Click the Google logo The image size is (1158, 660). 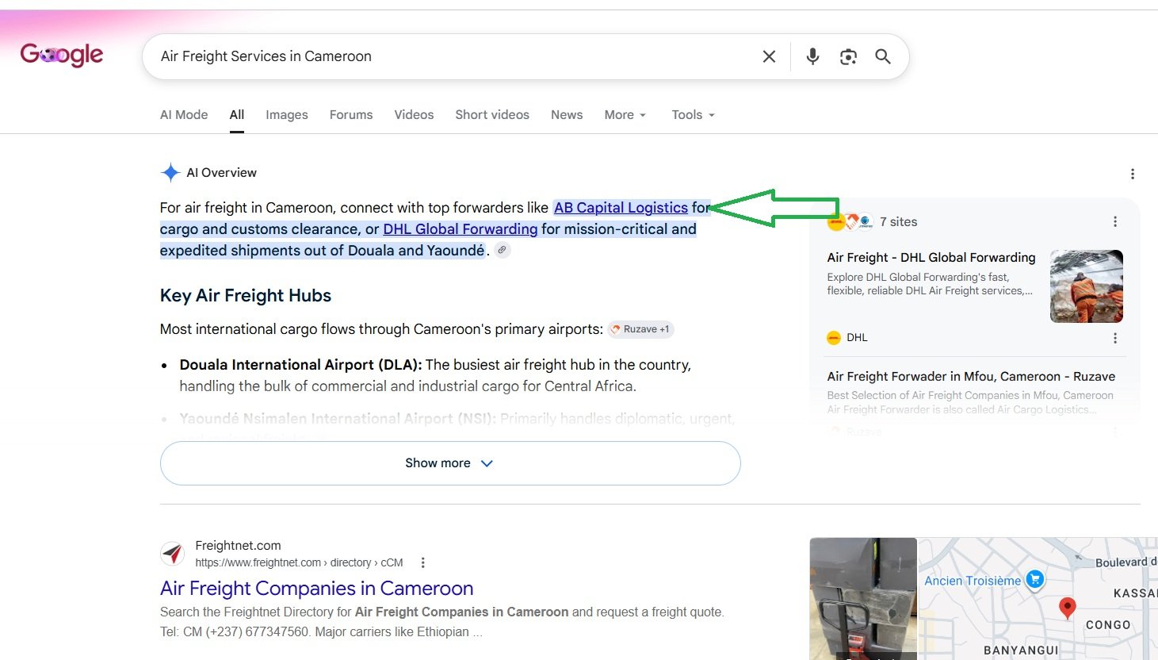[x=62, y=55]
